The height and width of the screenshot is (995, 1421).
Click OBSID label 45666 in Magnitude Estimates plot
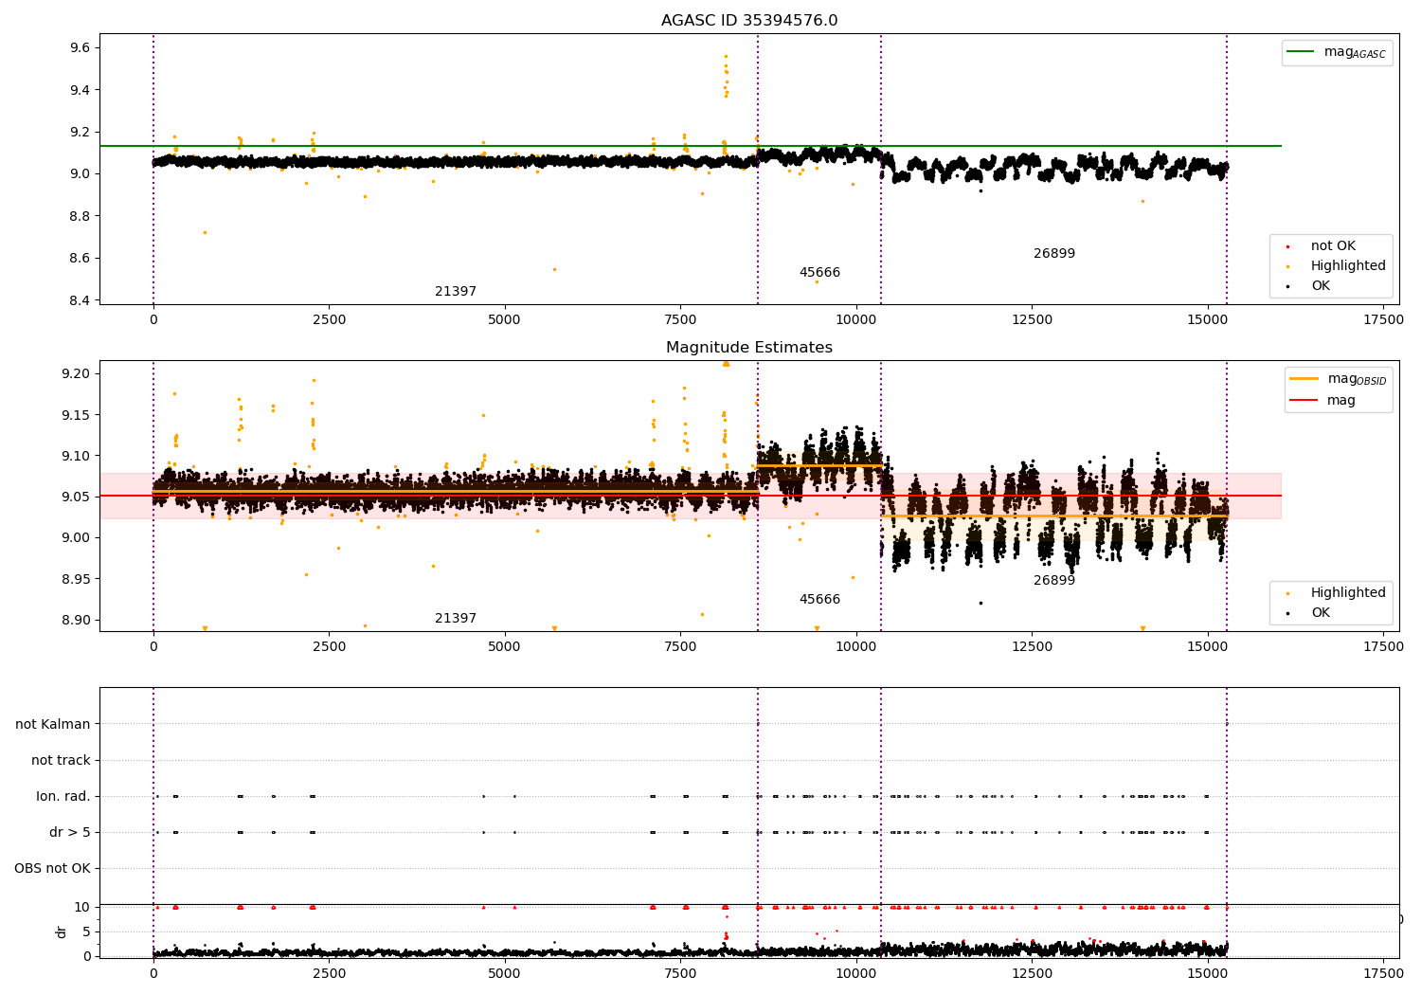click(819, 600)
